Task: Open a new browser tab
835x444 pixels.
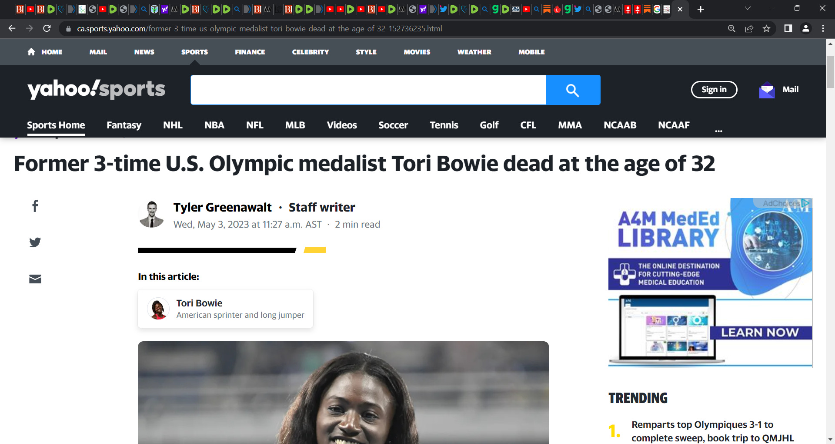Action: [x=700, y=9]
